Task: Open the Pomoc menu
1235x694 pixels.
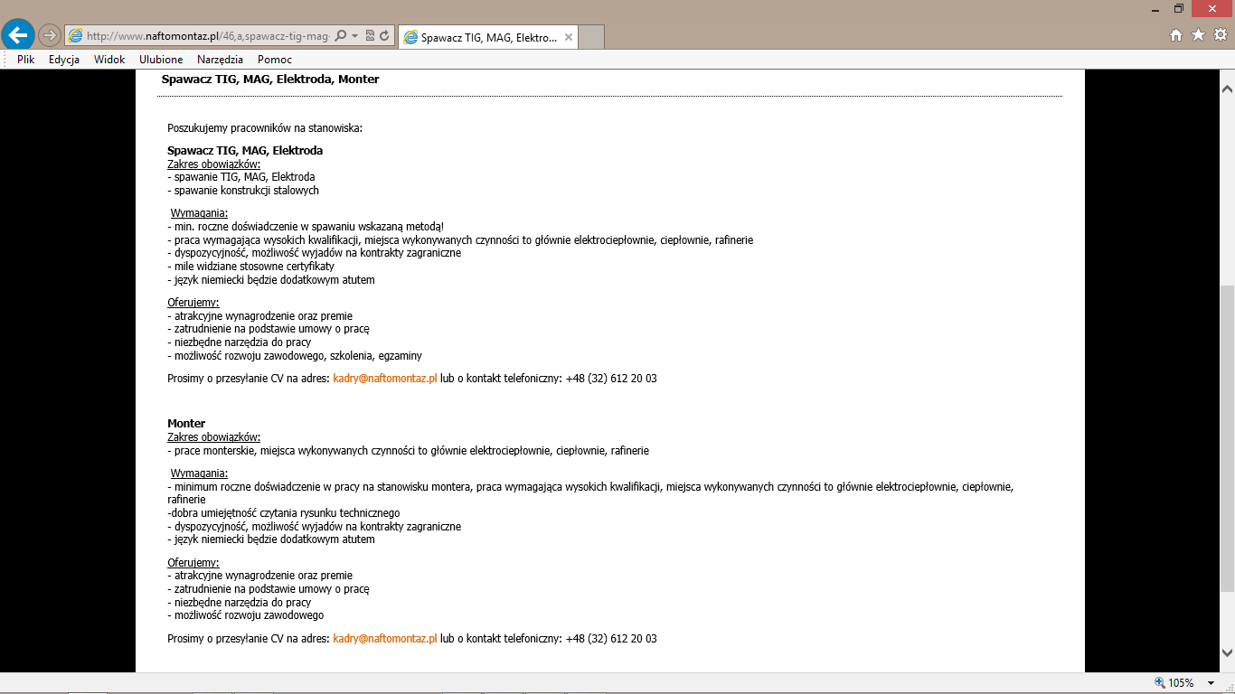Action: coord(275,60)
